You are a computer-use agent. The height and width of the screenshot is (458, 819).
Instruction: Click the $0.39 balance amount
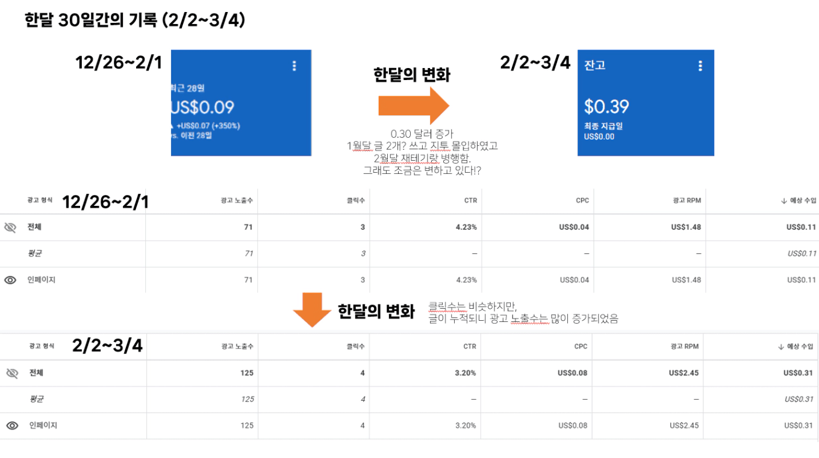point(606,107)
